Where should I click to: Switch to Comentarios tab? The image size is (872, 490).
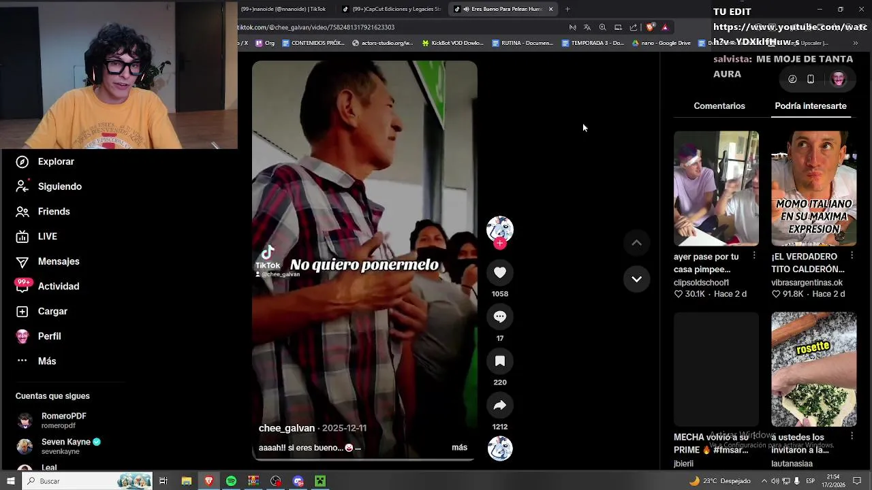(719, 106)
